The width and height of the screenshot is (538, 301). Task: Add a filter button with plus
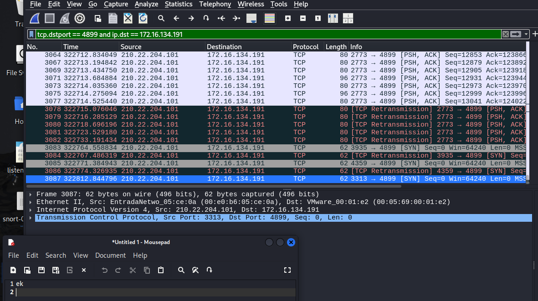[534, 34]
